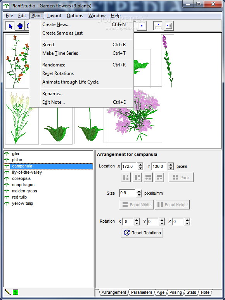Click the align-down icon under Location
The height and width of the screenshot is (300, 225).
137,177
